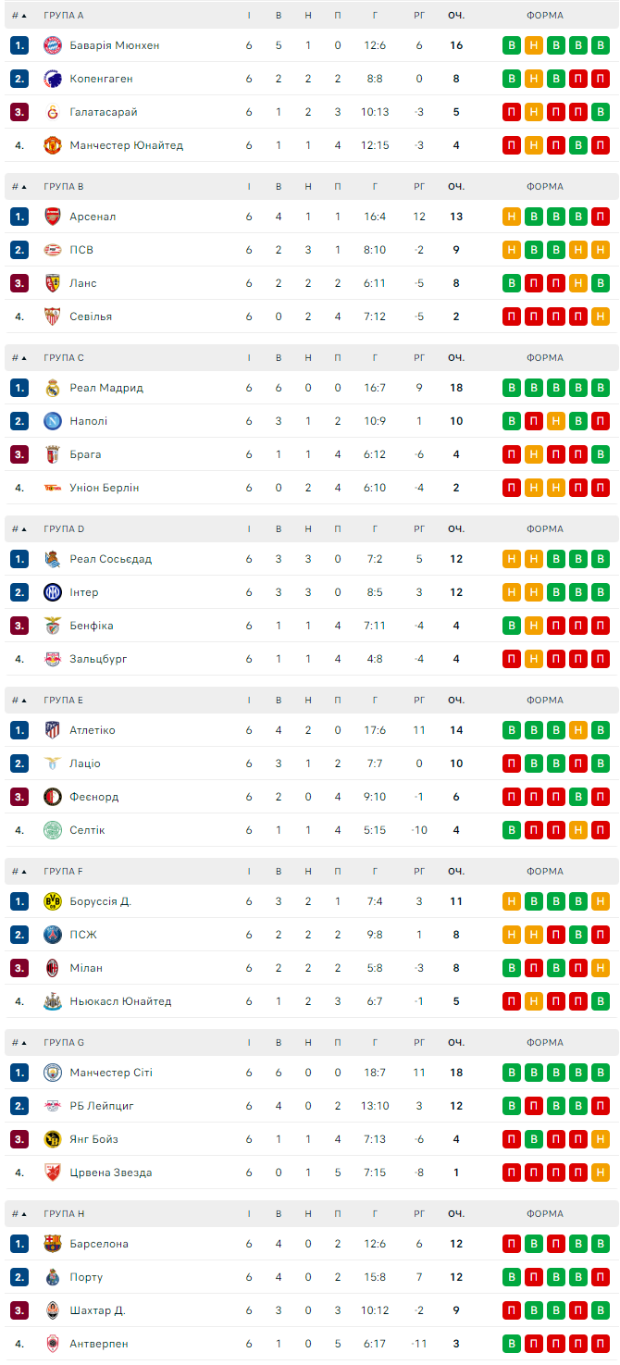Click the Арсенал club crest
The image size is (620, 1365).
[53, 217]
